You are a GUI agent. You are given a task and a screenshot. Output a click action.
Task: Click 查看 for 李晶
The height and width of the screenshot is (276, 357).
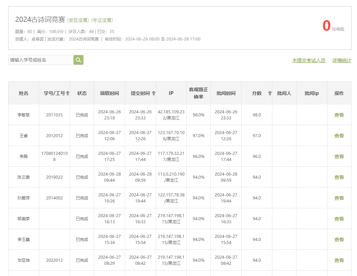(339, 157)
